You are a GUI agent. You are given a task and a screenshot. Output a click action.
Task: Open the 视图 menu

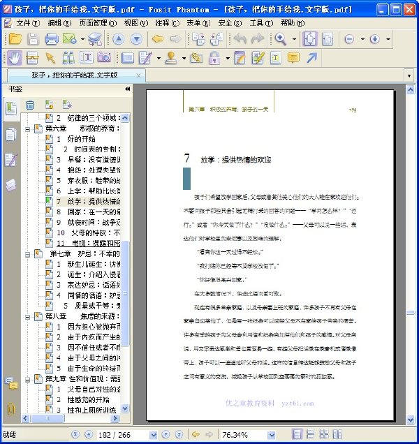(136, 23)
